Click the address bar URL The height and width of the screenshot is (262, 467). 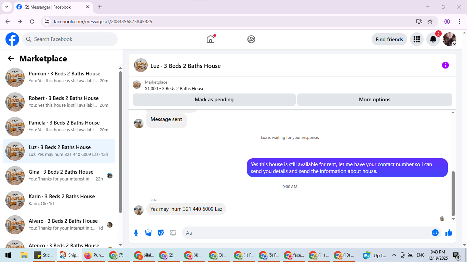point(103,21)
